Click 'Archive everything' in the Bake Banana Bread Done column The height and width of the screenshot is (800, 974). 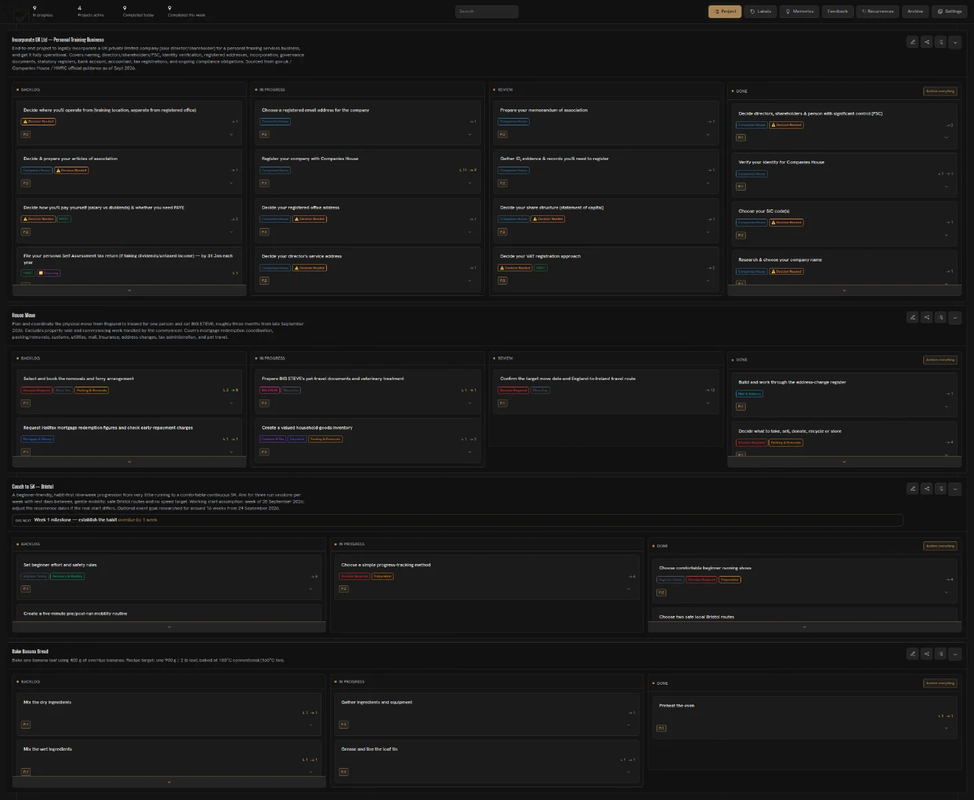point(941,683)
